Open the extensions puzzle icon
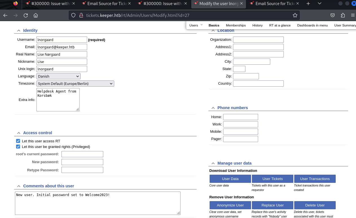This screenshot has height=218, width=356. click(343, 15)
